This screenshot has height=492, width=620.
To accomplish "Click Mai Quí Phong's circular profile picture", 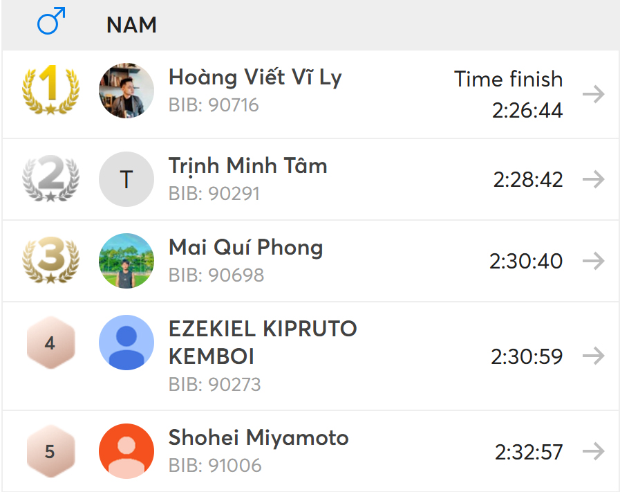I will pos(126,261).
